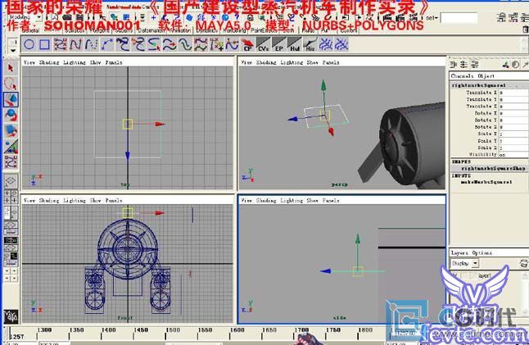Viewport: 529px width, 345px height.
Task: Click the Translate X value field
Action: point(513,93)
